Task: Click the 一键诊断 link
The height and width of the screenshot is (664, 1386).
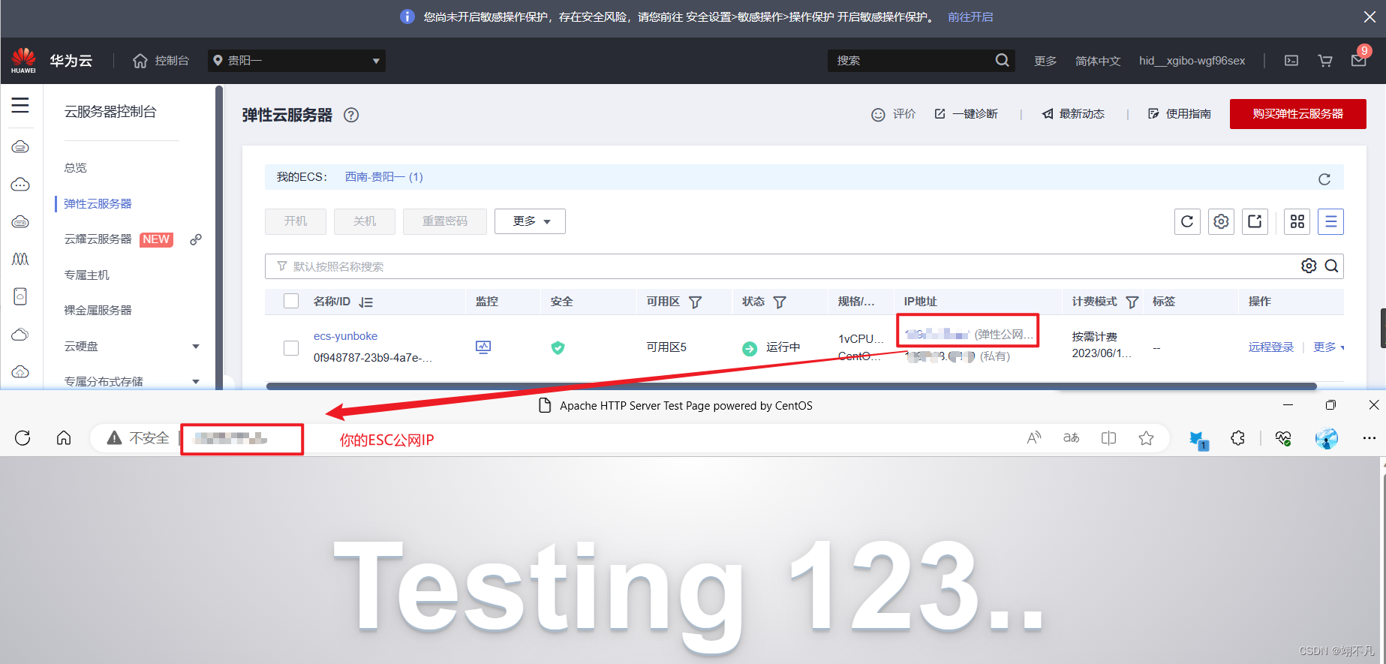Action: pyautogui.click(x=966, y=114)
